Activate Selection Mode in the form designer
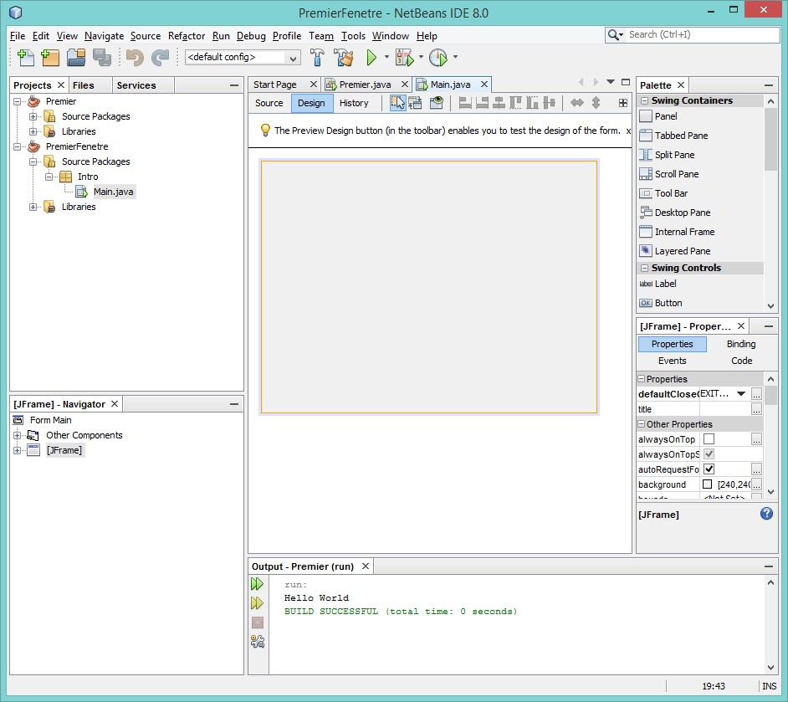 (x=397, y=103)
